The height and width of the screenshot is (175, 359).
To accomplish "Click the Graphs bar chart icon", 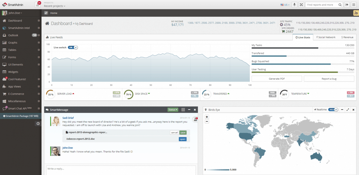I will (x=4, y=43).
